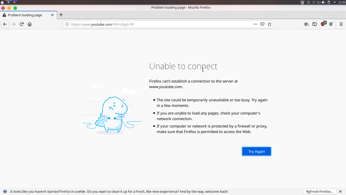This screenshot has width=346, height=195.
Task: Open the Wi-Fi network indicator
Action: (313, 2)
